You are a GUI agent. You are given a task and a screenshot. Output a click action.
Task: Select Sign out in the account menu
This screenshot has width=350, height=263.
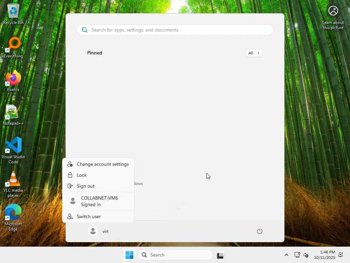[98, 186]
